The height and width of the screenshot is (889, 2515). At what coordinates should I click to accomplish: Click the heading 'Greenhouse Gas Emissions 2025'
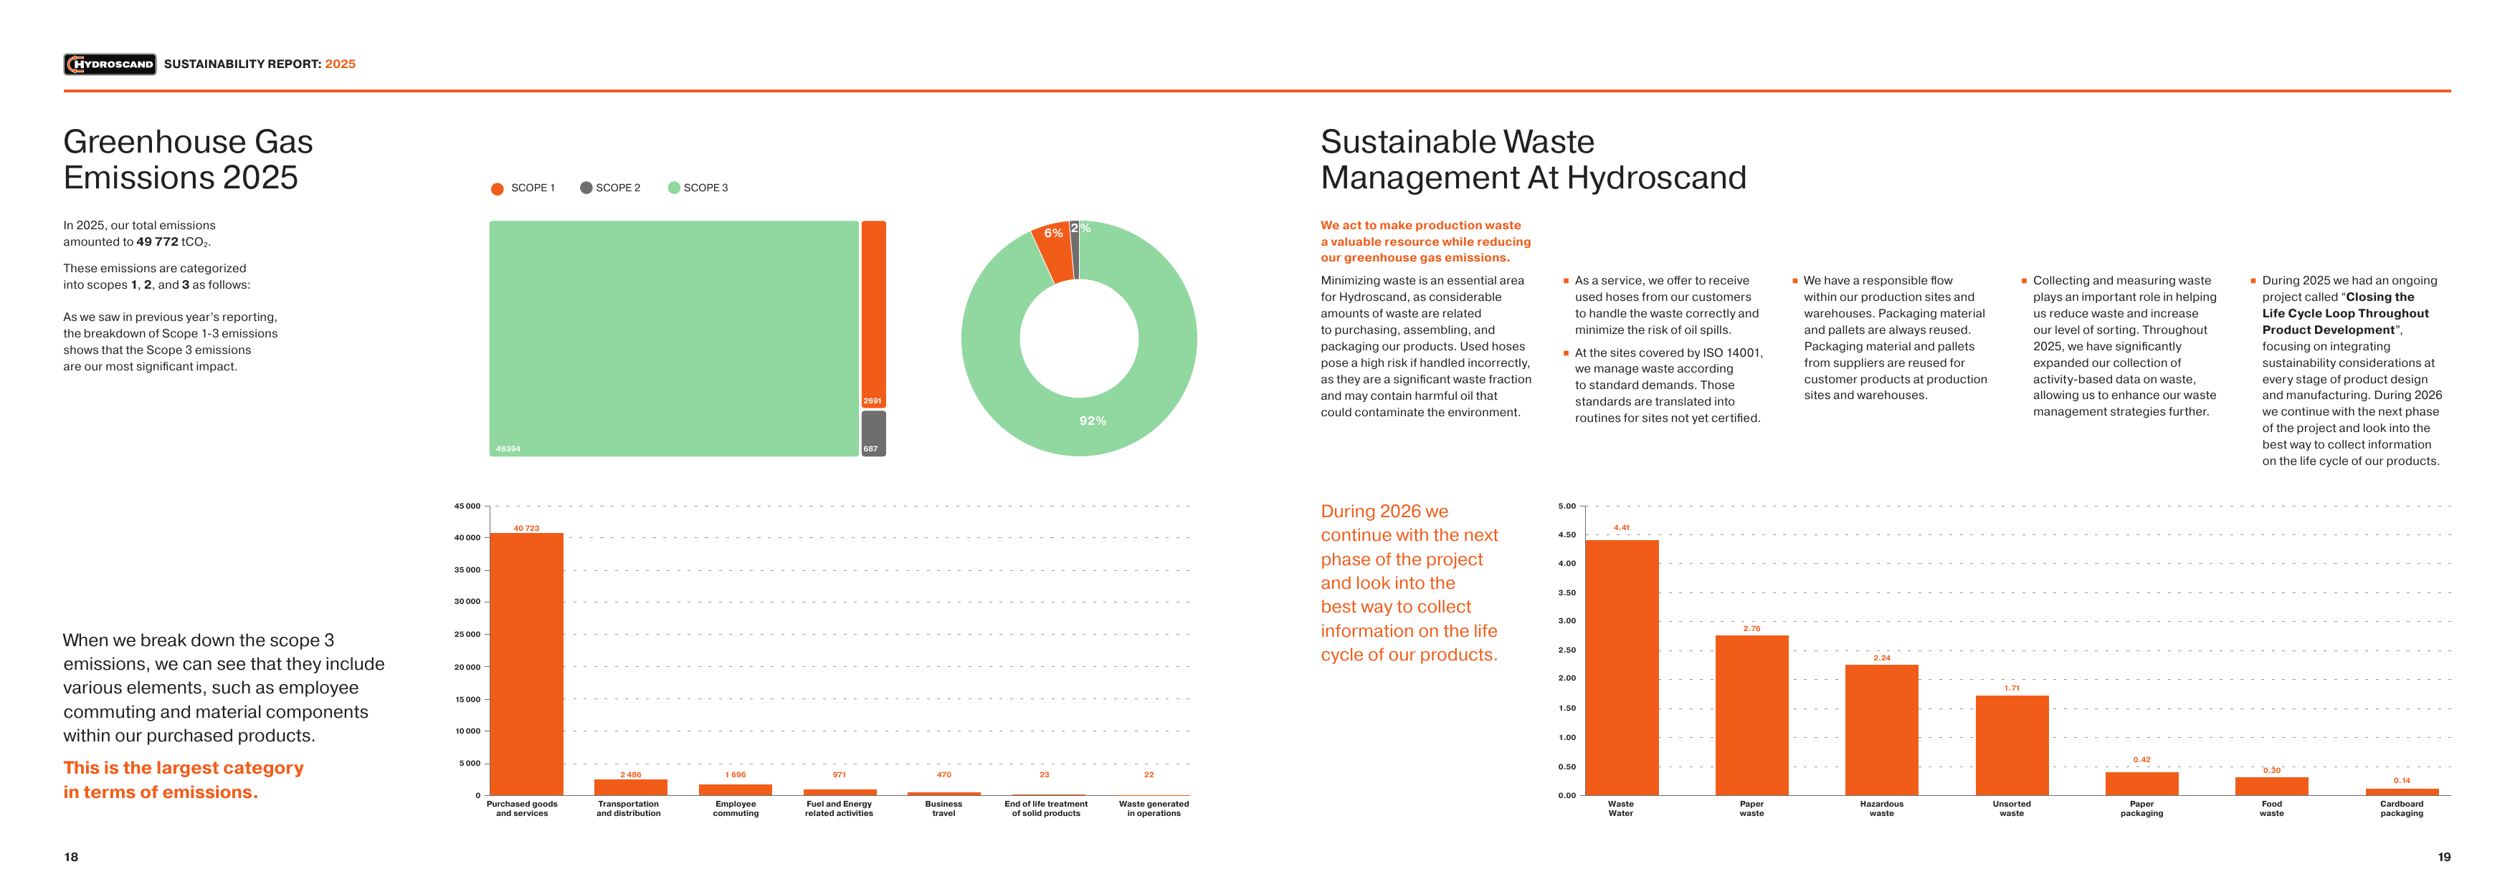click(x=189, y=160)
